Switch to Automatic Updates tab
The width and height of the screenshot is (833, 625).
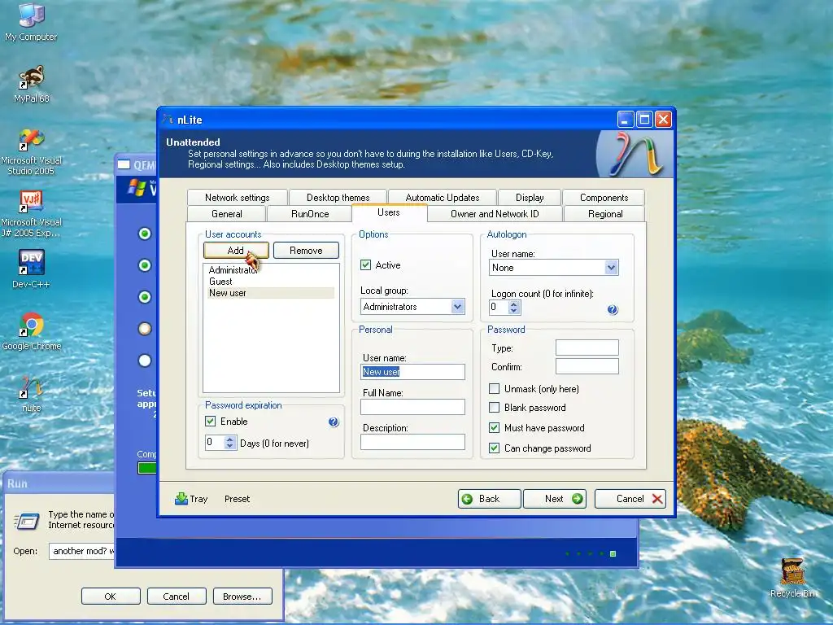(442, 198)
